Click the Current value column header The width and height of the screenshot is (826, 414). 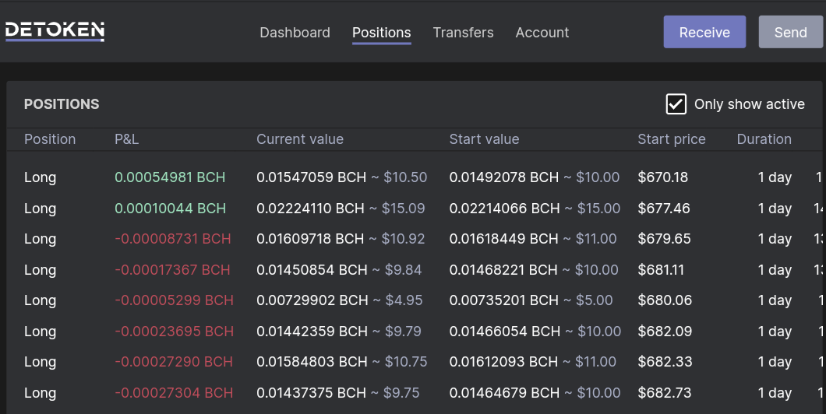(300, 139)
